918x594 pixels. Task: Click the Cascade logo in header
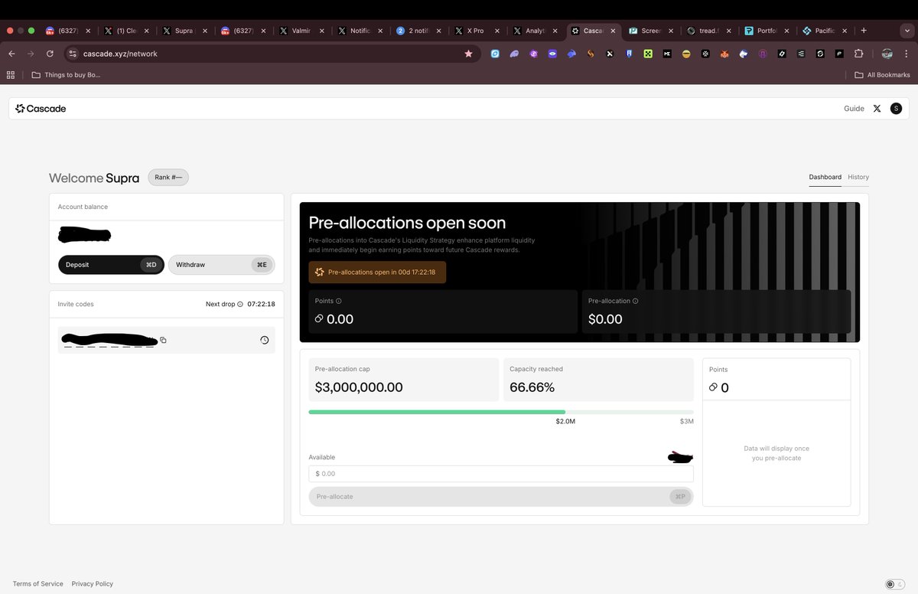41,109
